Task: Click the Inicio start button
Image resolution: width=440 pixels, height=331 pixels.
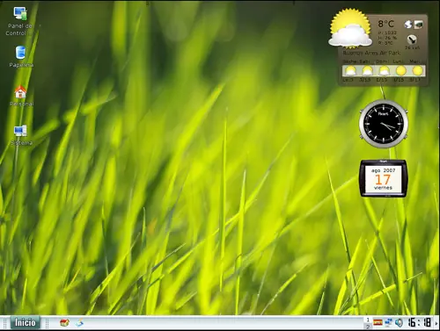Action: 25,322
